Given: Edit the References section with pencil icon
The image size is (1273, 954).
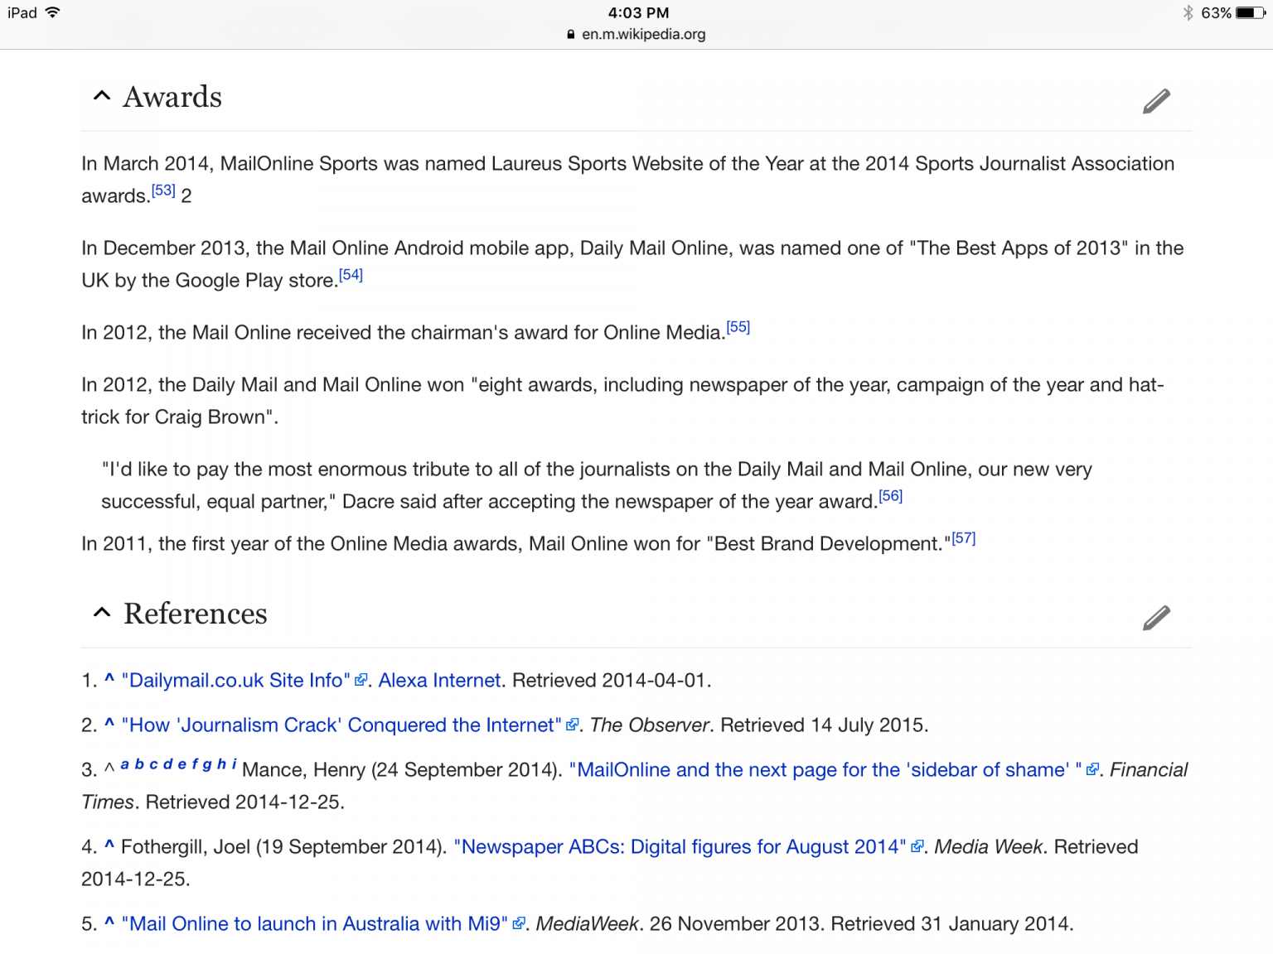Looking at the screenshot, I should tap(1156, 618).
